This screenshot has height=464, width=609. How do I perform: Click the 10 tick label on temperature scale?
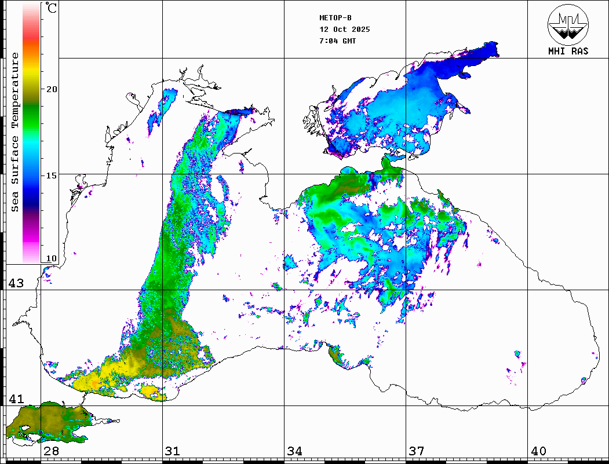click(52, 258)
